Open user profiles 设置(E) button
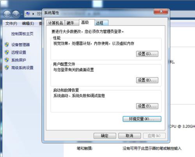This screenshot has height=157, width=195. tap(147, 80)
